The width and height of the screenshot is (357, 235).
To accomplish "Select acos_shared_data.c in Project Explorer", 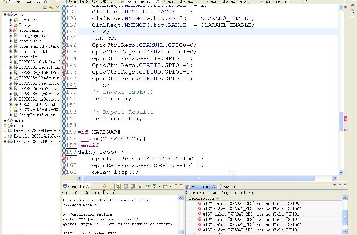I will point(39,46).
